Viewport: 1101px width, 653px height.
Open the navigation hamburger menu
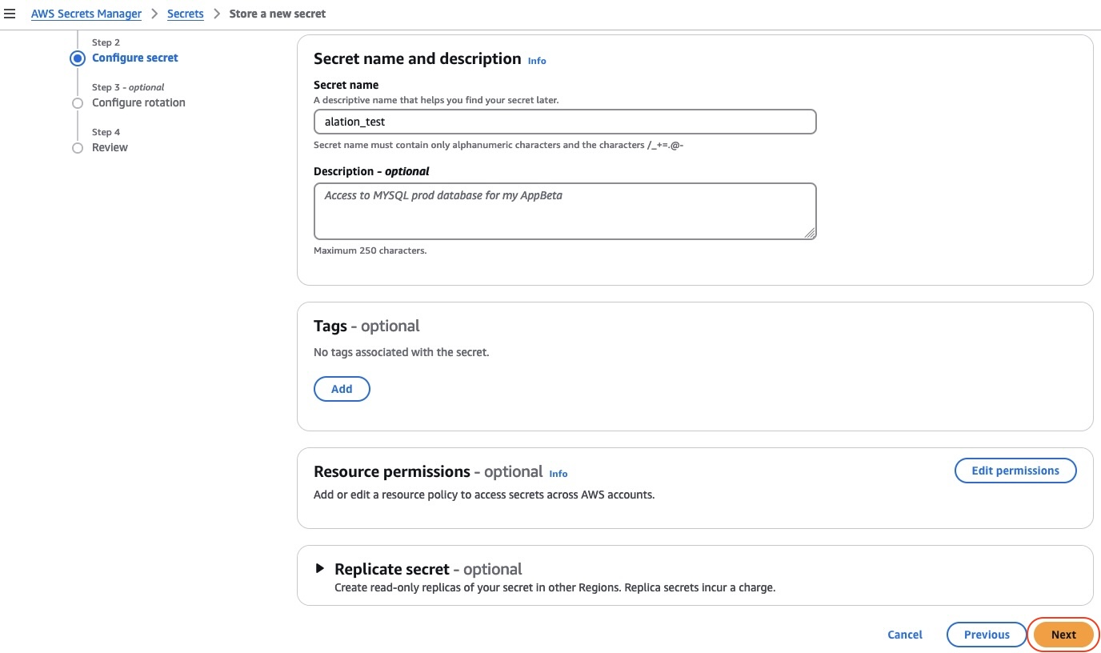[11, 13]
